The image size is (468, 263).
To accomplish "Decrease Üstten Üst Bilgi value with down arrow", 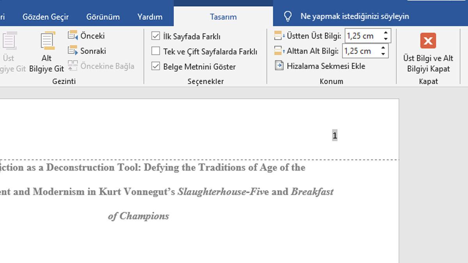I will pyautogui.click(x=386, y=39).
